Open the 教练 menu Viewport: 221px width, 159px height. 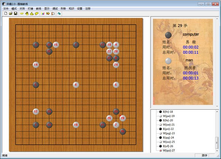[x=38, y=9]
